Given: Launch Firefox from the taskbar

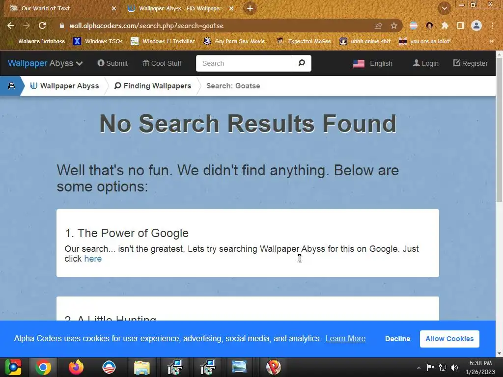Looking at the screenshot, I should 76,367.
